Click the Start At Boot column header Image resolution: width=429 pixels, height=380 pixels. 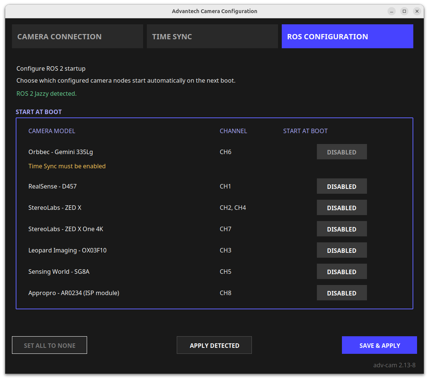[305, 131]
